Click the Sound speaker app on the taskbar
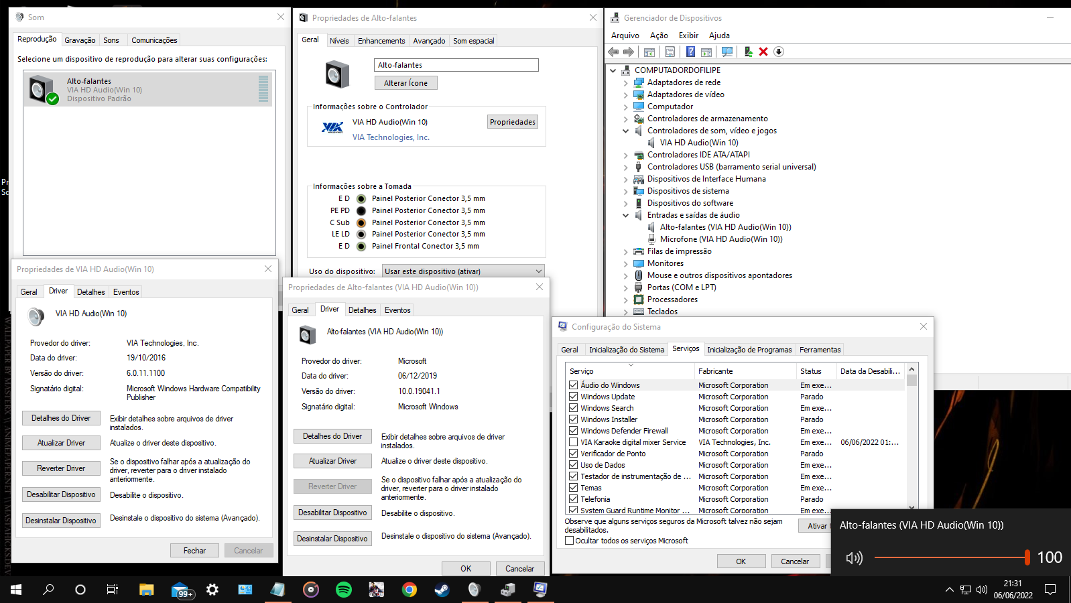Viewport: 1071px width, 603px height. pos(475,590)
